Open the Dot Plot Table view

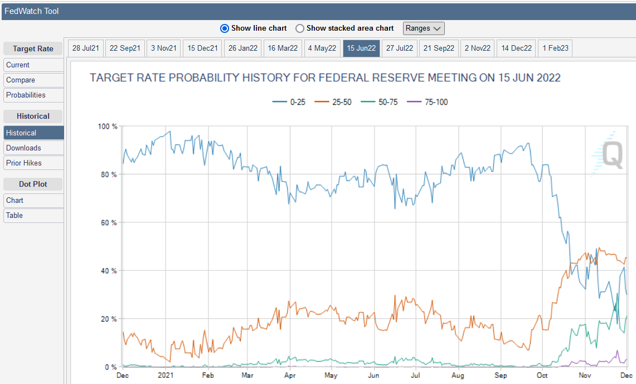pos(33,216)
